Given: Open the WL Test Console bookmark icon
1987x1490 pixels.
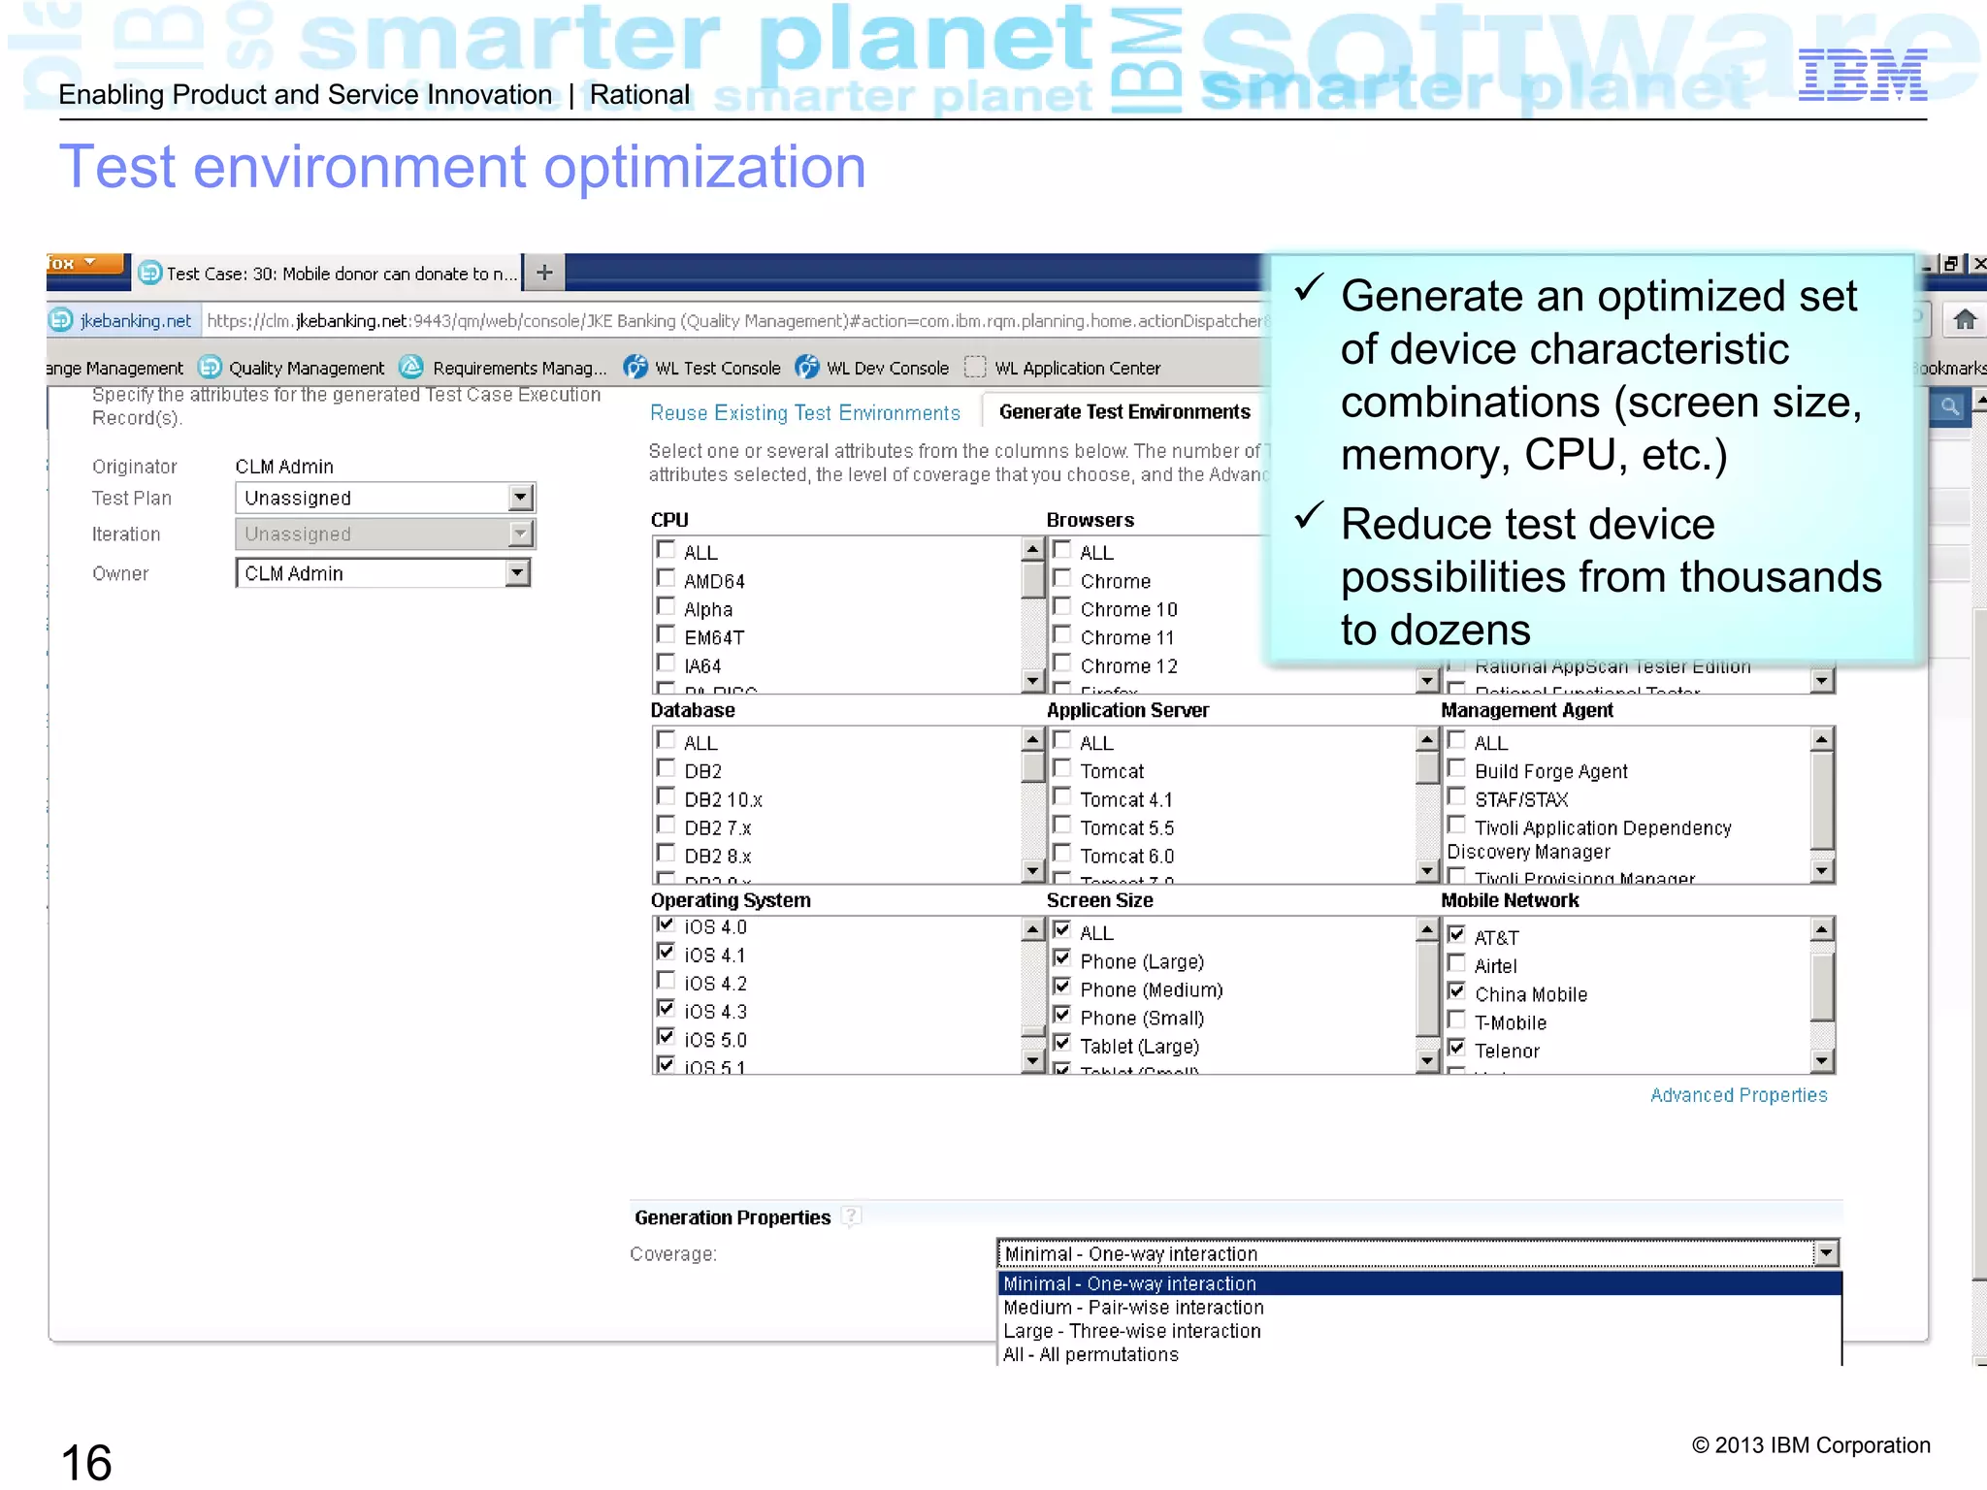Looking at the screenshot, I should pyautogui.click(x=635, y=367).
